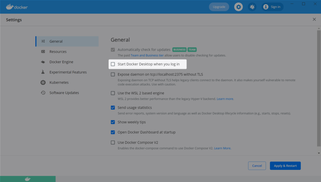Image resolution: width=321 pixels, height=182 pixels.
Task: Open settings with the gear icon
Action: (239, 7)
